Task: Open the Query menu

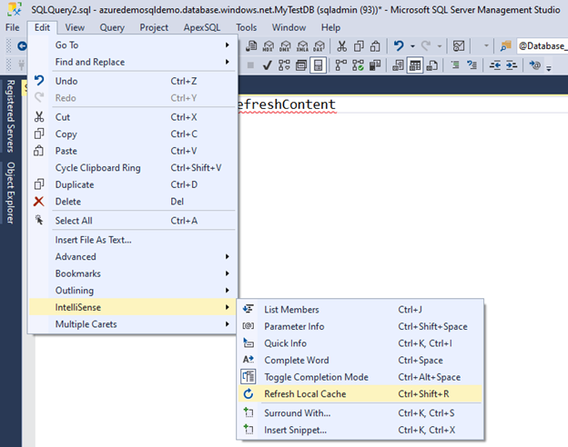Action: (112, 27)
